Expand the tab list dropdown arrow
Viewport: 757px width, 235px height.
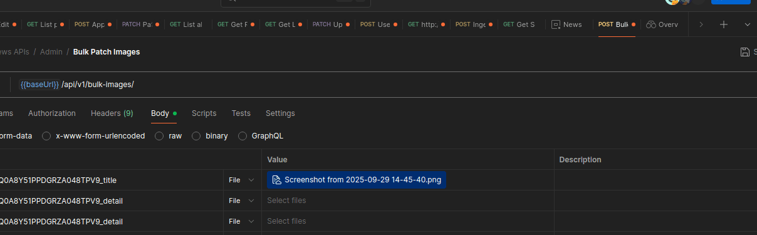pos(747,24)
